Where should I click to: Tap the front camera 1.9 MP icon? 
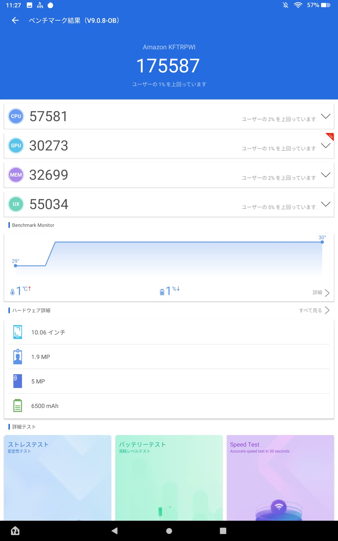(x=18, y=357)
